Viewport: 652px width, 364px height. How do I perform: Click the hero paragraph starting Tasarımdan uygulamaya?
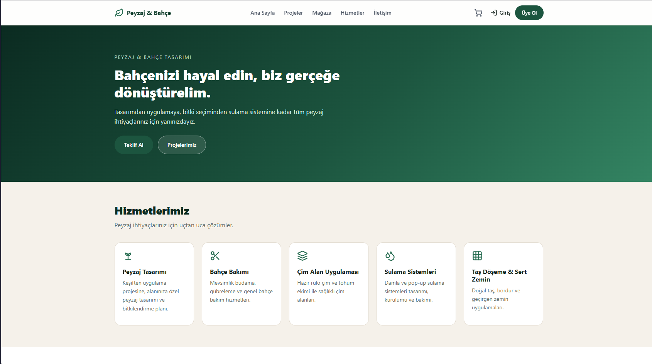[x=219, y=117]
